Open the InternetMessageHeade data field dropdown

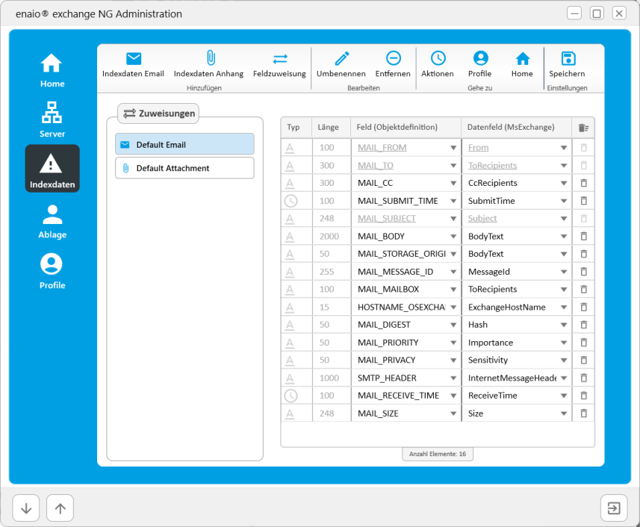pos(564,378)
